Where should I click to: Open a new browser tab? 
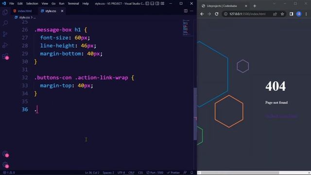coord(255,6)
